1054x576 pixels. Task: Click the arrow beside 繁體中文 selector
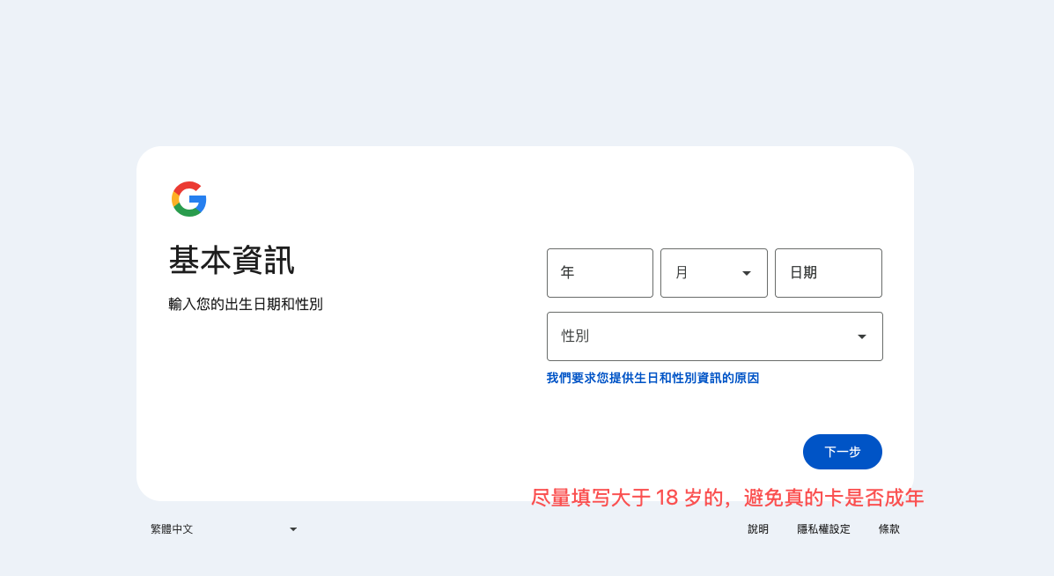tap(293, 528)
